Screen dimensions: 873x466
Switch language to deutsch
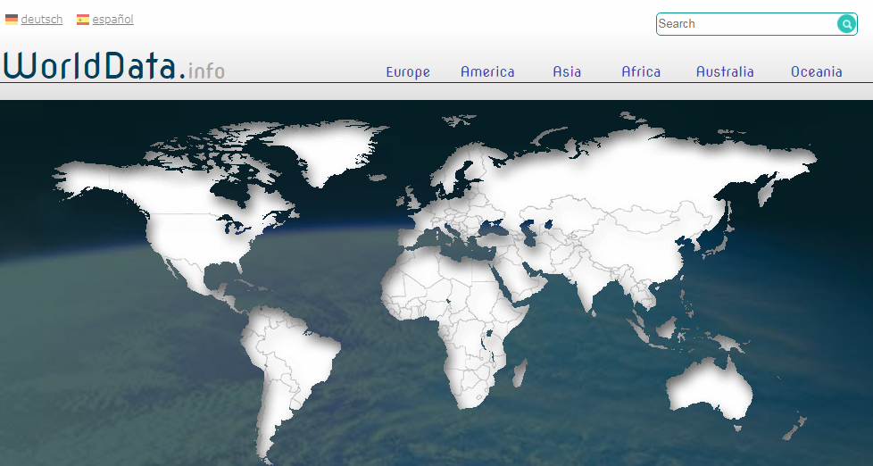(42, 20)
